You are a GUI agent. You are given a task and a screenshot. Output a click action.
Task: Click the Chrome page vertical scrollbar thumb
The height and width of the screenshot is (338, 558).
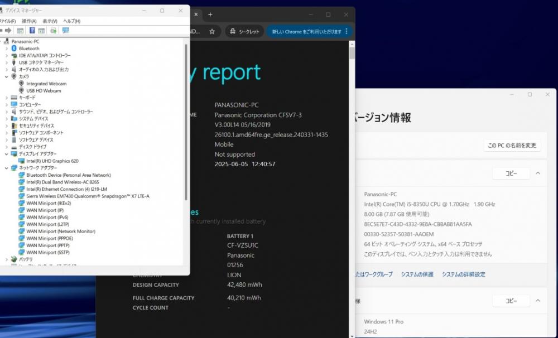coord(352,54)
